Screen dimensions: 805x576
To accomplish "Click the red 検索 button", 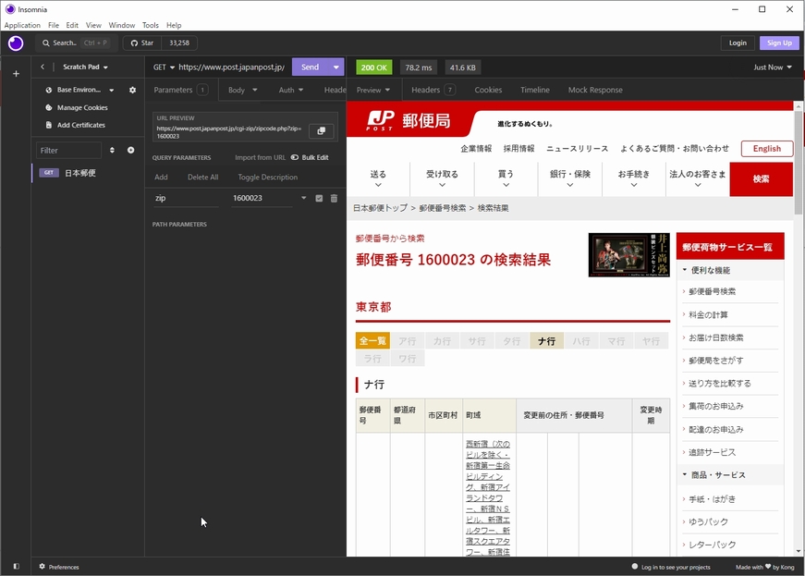I will coord(761,179).
